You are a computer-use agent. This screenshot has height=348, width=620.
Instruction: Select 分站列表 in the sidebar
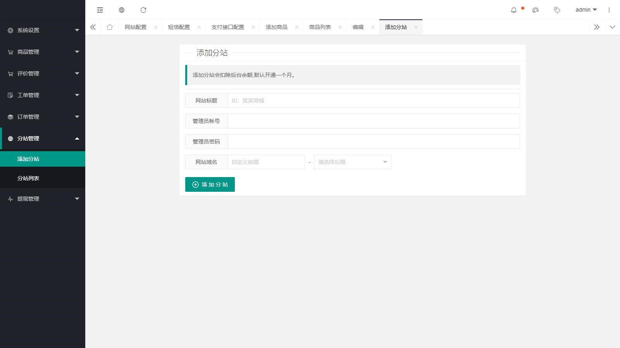click(28, 178)
